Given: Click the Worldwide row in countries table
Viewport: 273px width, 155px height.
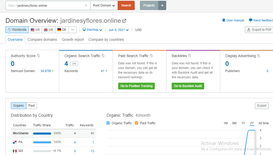Looking at the screenshot, I should (54, 133).
